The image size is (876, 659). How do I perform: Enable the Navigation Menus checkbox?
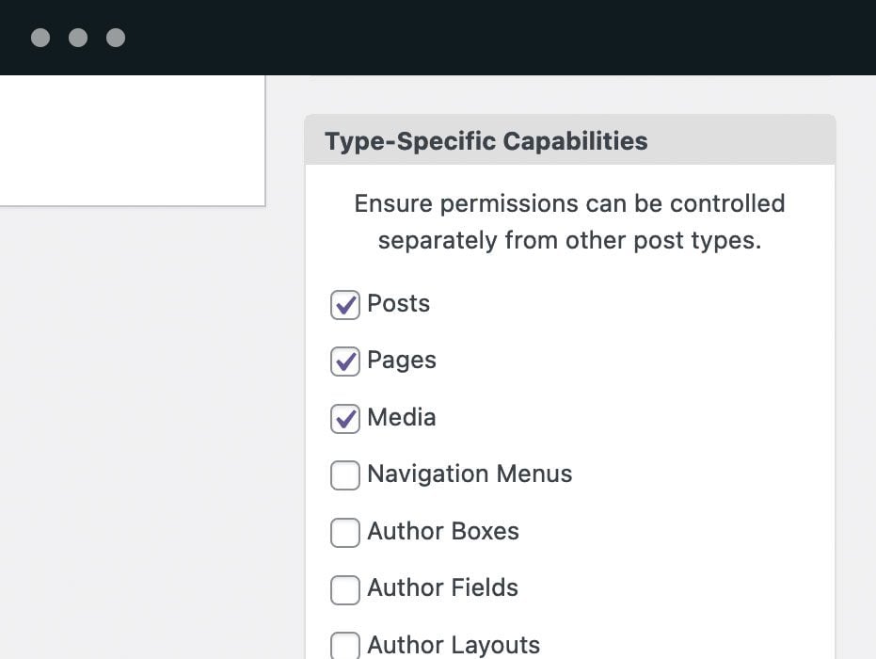(345, 475)
